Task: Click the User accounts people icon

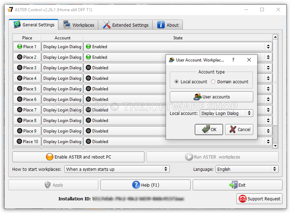Action: (x=197, y=97)
